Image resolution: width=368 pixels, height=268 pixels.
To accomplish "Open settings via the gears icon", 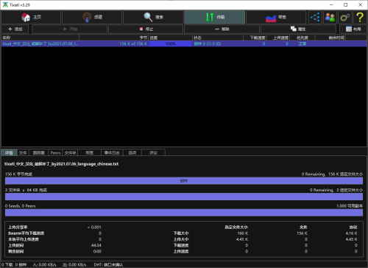I will click(x=344, y=17).
